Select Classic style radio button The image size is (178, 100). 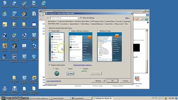pyautogui.click(x=50, y=31)
